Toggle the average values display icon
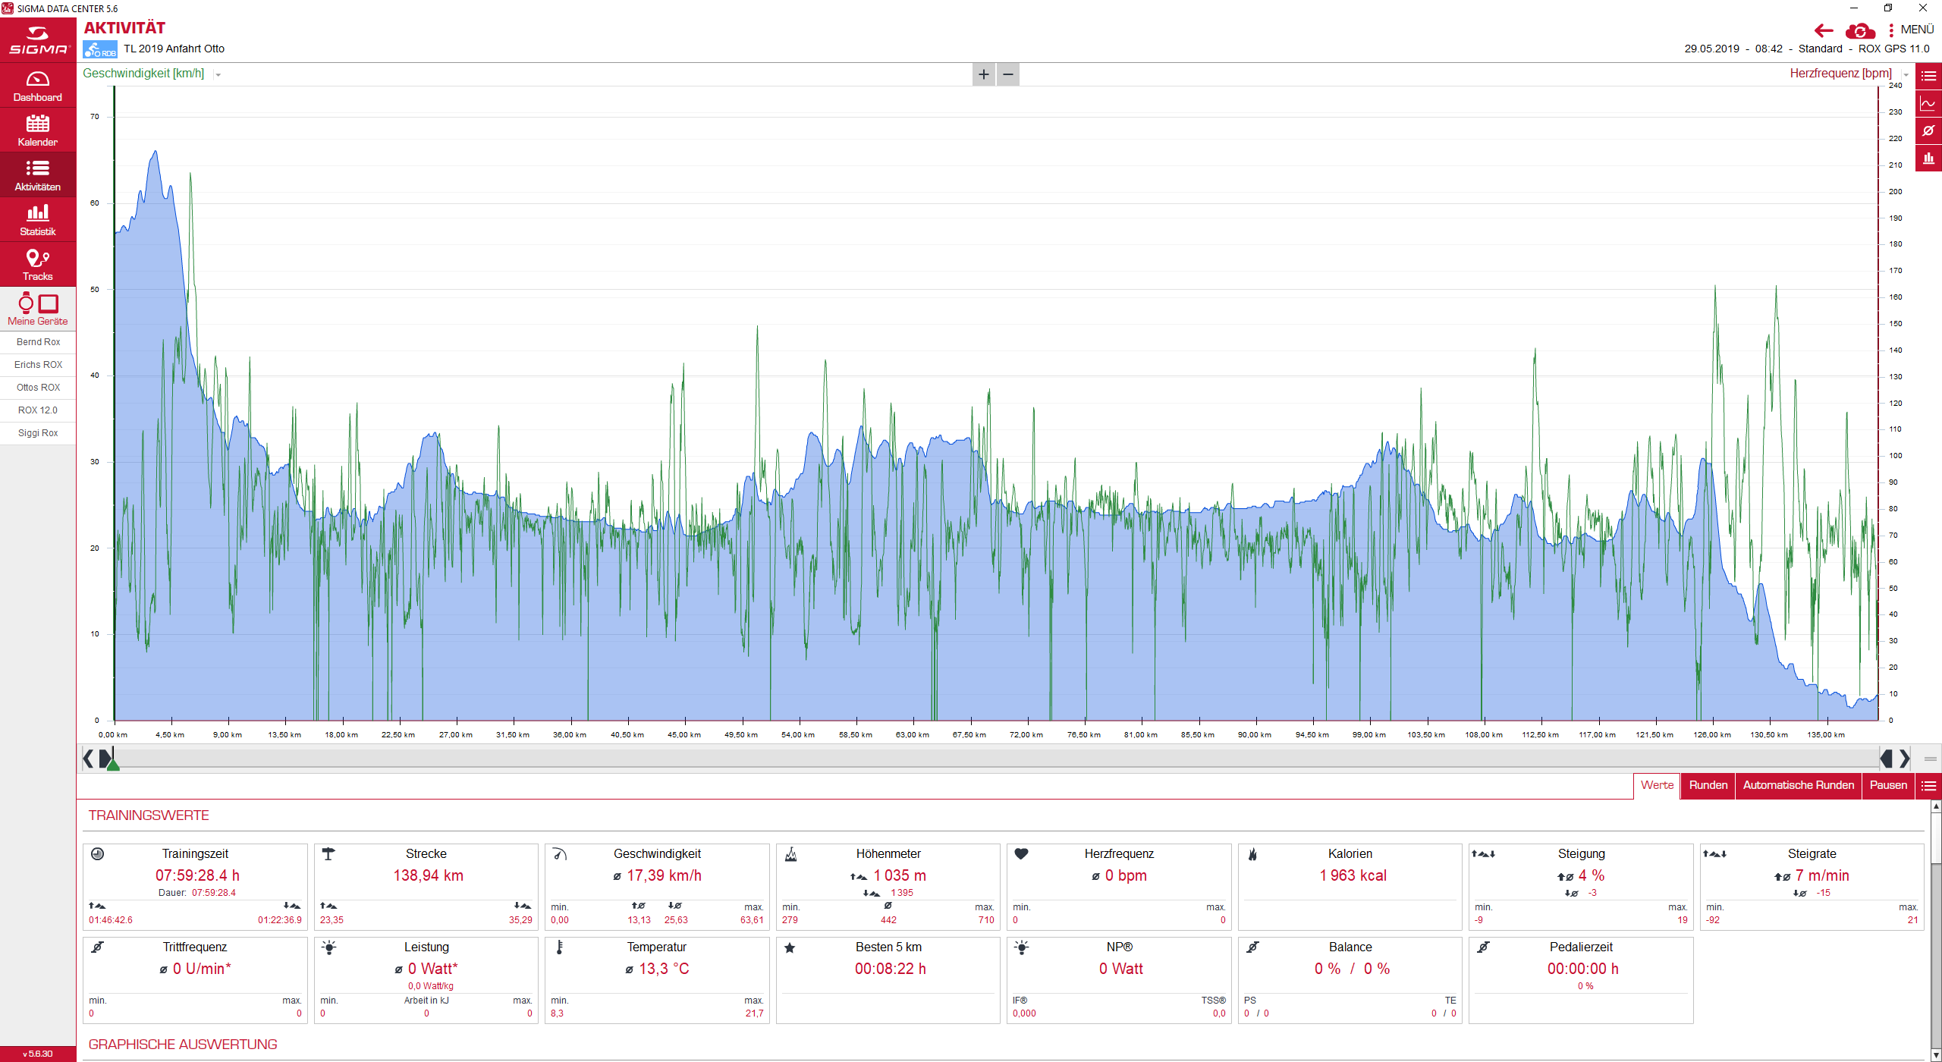 click(x=1928, y=131)
